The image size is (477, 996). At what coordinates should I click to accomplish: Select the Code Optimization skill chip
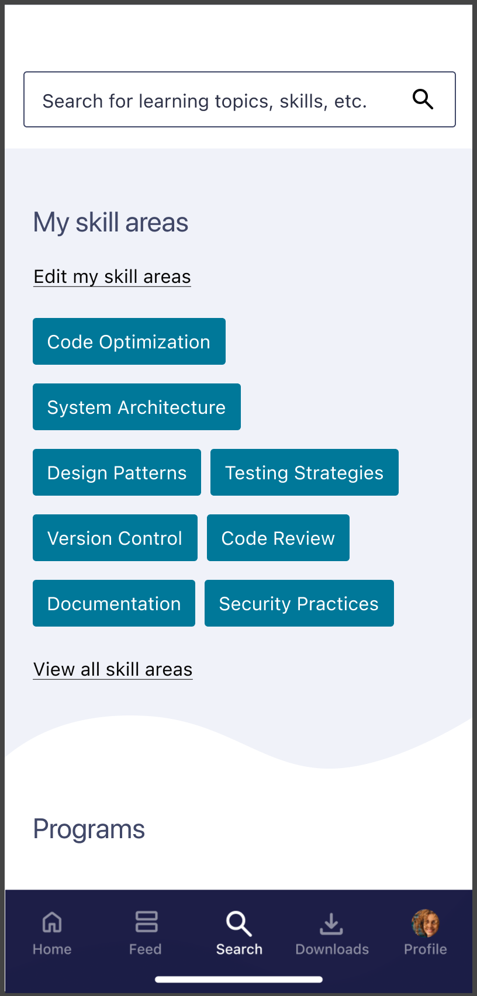coord(129,342)
